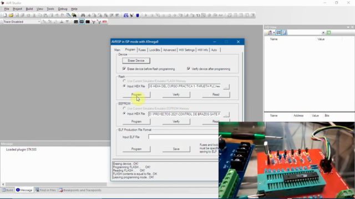Click the first black Con chip icon
Viewport: 355px width, 199px height.
click(76, 22)
